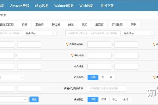Select 不限 for 虾皮优选
Viewport: 158px width, 105px height.
93,77
